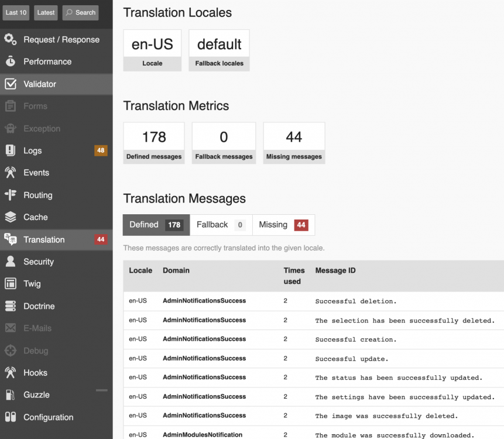Click the Cache layers icon
Viewport: 504px width, 439px height.
pos(11,217)
